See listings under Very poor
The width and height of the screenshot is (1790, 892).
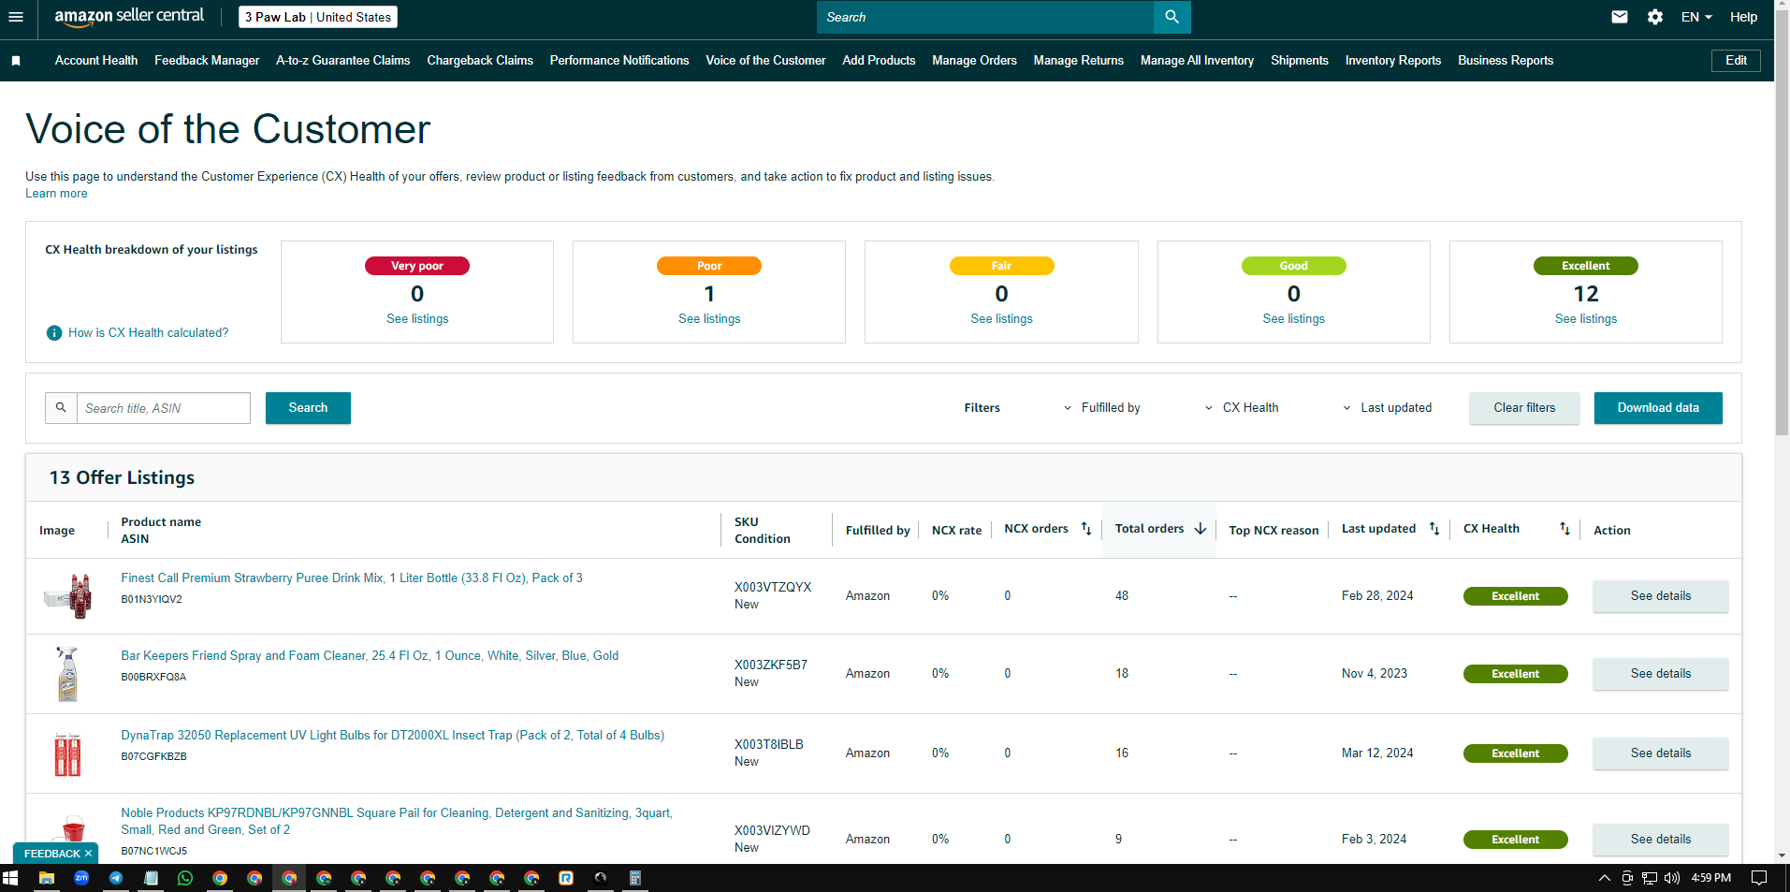pos(417,319)
